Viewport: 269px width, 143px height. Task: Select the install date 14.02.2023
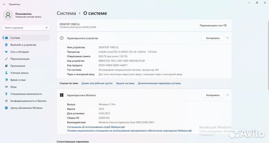point(104,113)
